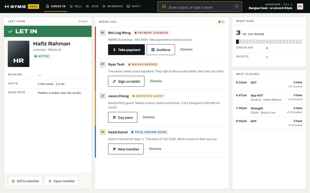The image size is (310, 193).
Task: Go to the Members tab
Action: click(112, 6)
